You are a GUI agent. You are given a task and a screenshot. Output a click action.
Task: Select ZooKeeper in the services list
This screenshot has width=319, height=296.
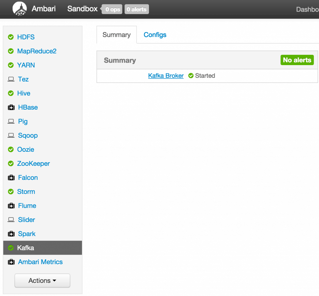pos(33,164)
